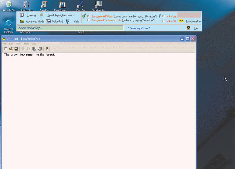Switch to Advanced Mode
This screenshot has width=235, height=169.
(35, 21)
